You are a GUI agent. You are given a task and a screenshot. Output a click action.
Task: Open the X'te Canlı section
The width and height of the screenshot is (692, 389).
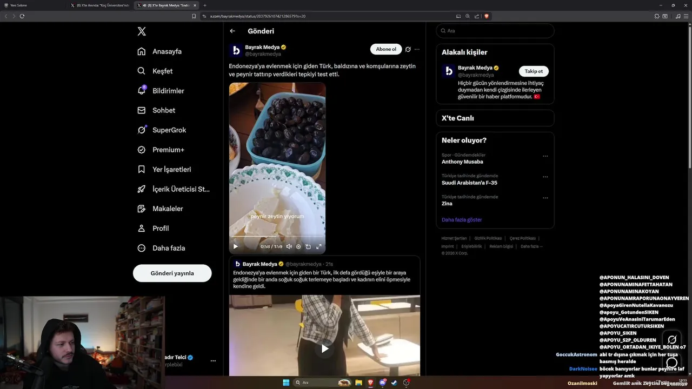pos(495,118)
